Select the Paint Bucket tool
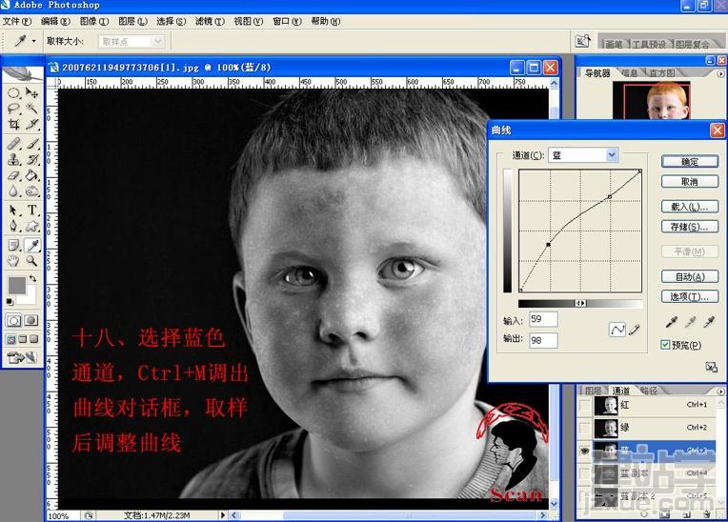Viewport: 728px width, 522px height. tap(31, 175)
